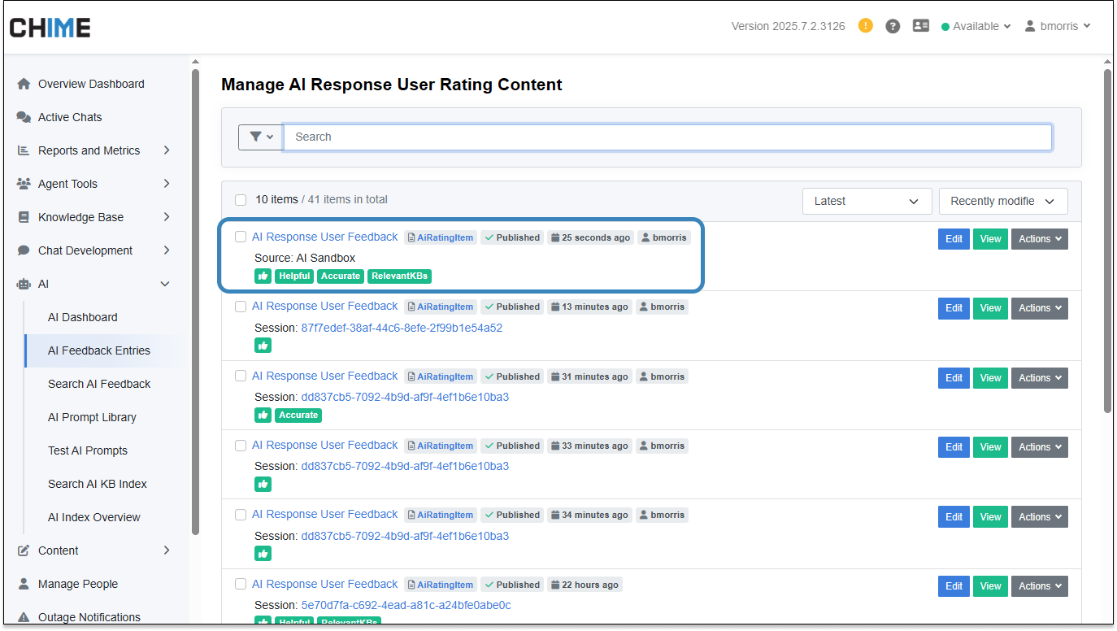The width and height of the screenshot is (1117, 631).
Task: Click View for the 13 minutes ago entry
Action: 990,308
